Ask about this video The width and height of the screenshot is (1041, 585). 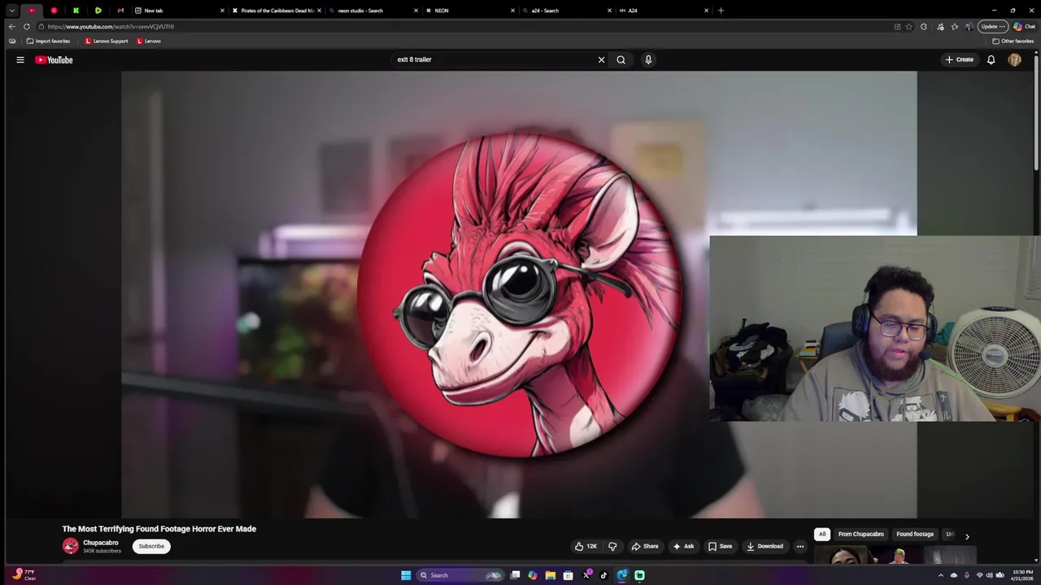click(x=683, y=546)
